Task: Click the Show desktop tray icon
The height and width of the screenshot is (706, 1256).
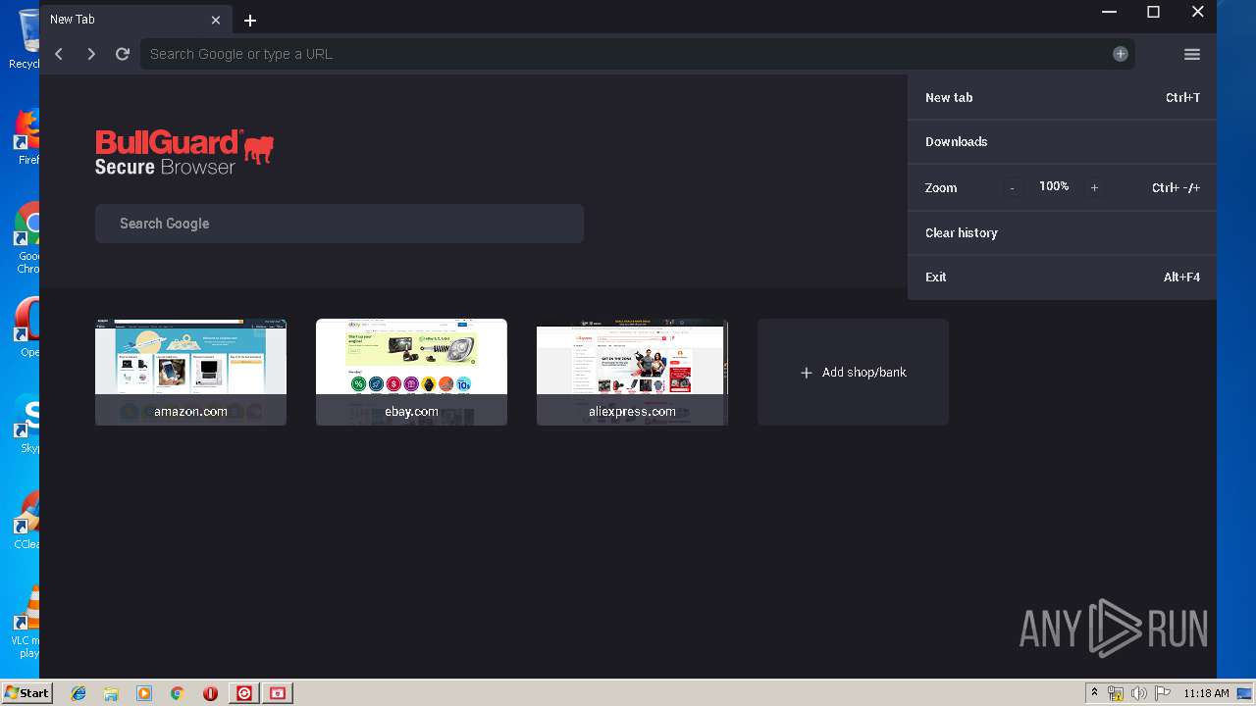Action: tap(1244, 693)
